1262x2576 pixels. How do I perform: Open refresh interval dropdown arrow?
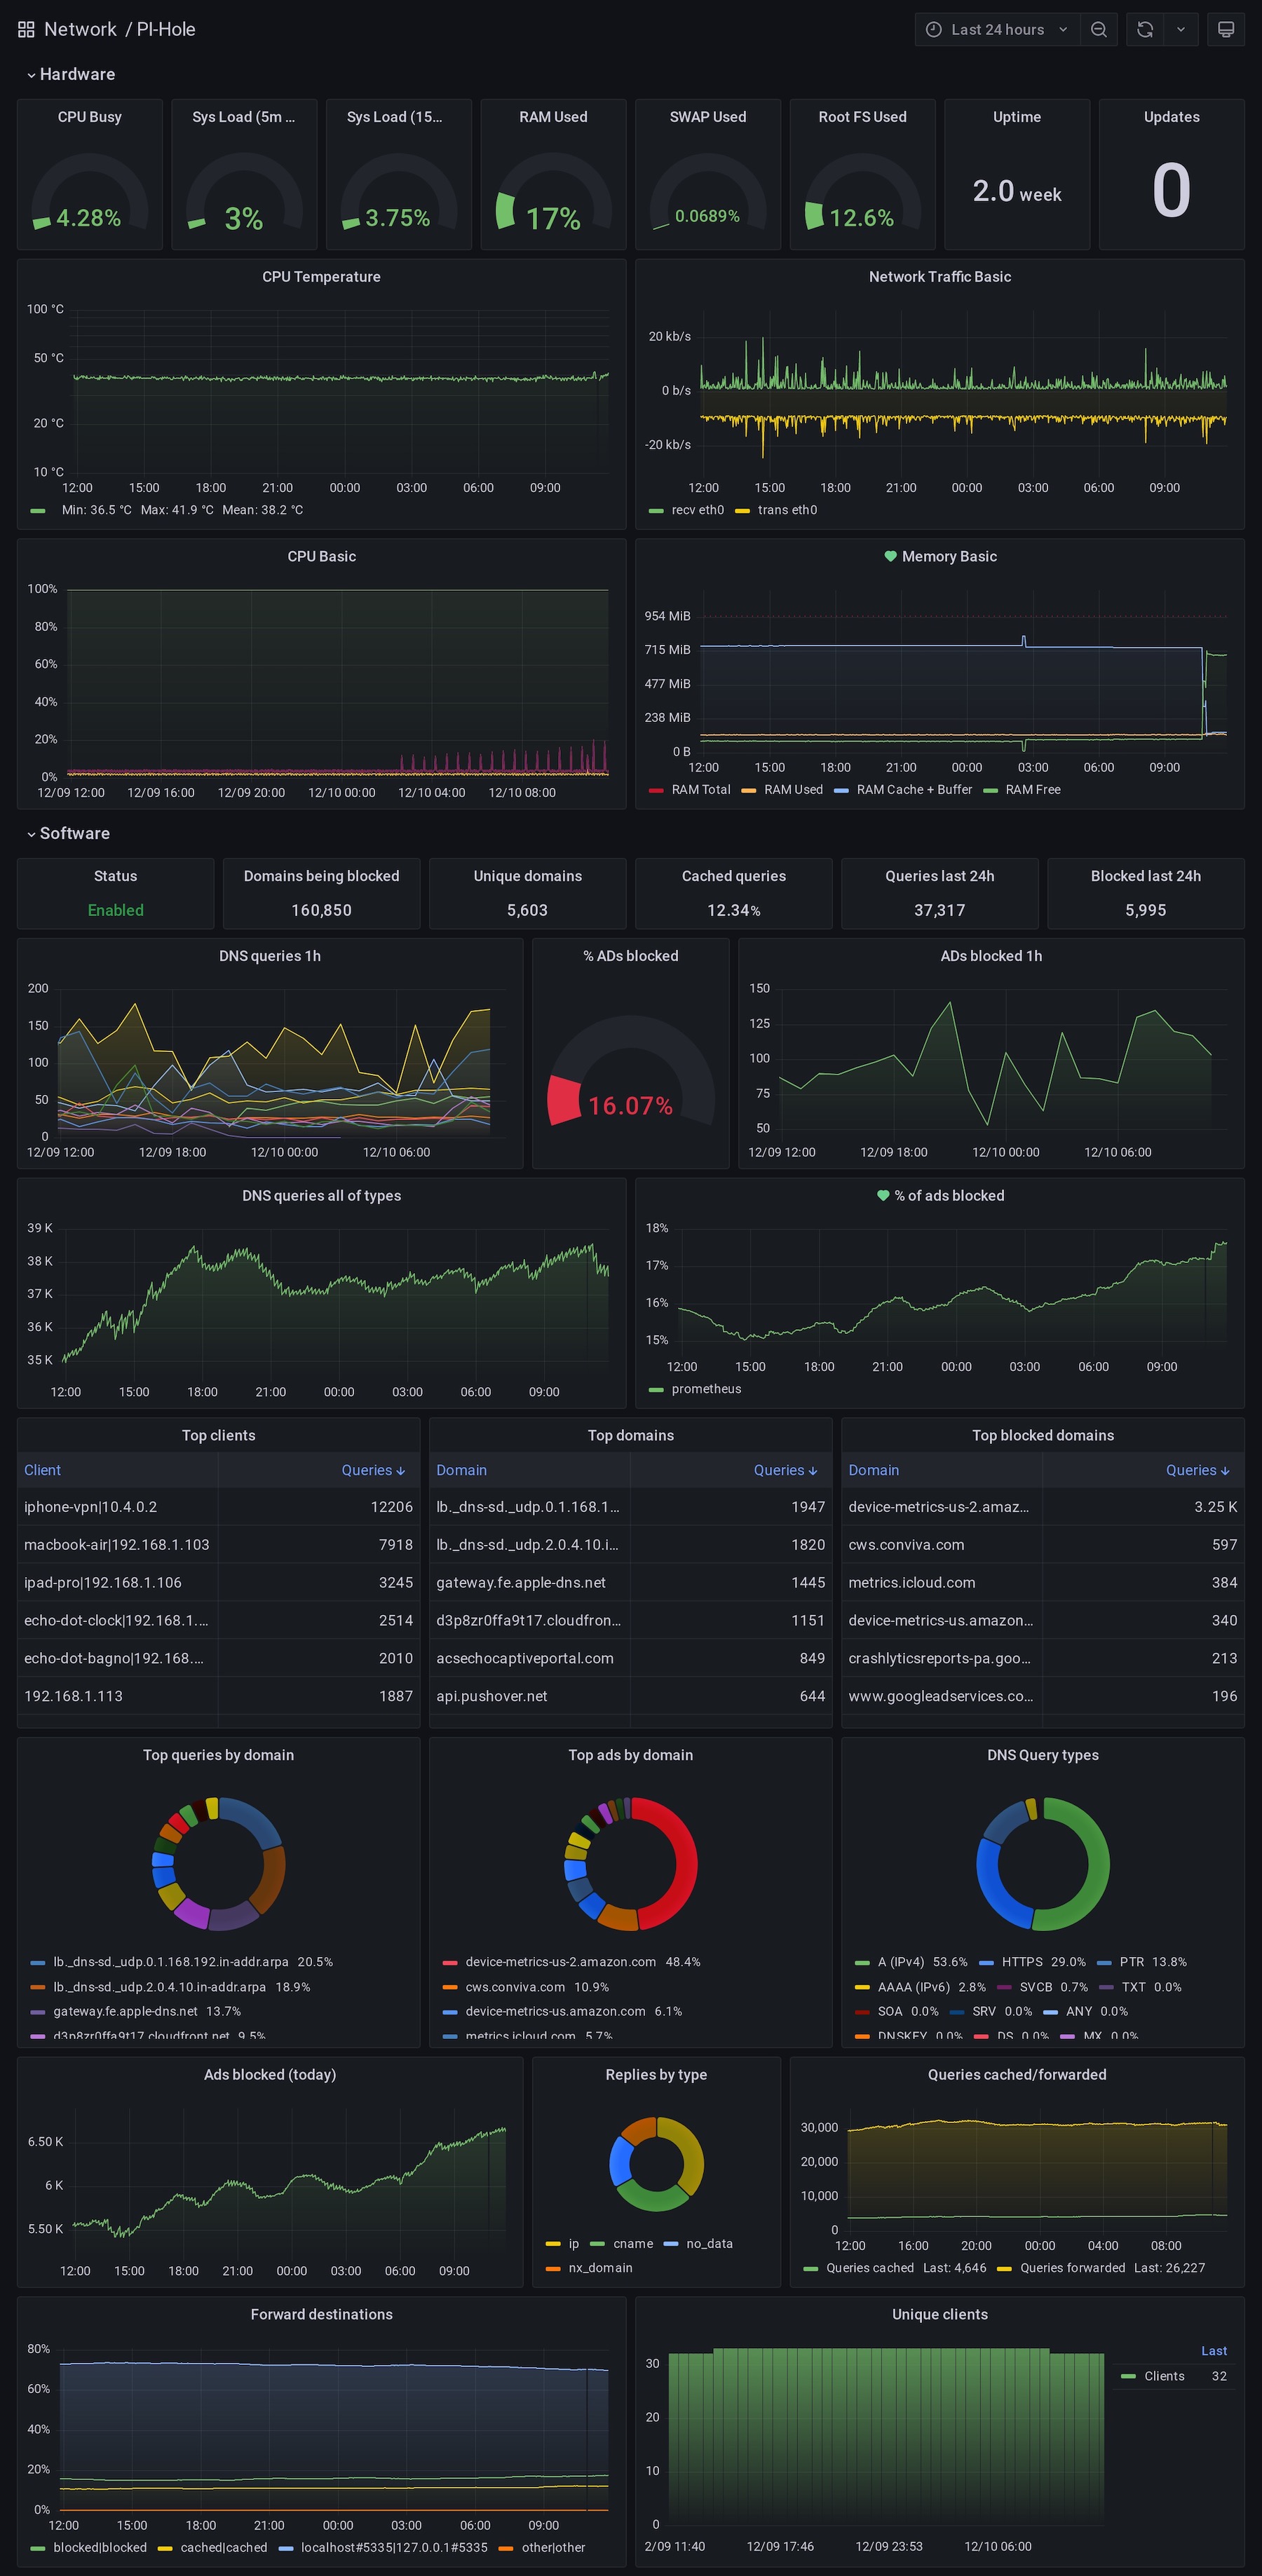(1181, 30)
